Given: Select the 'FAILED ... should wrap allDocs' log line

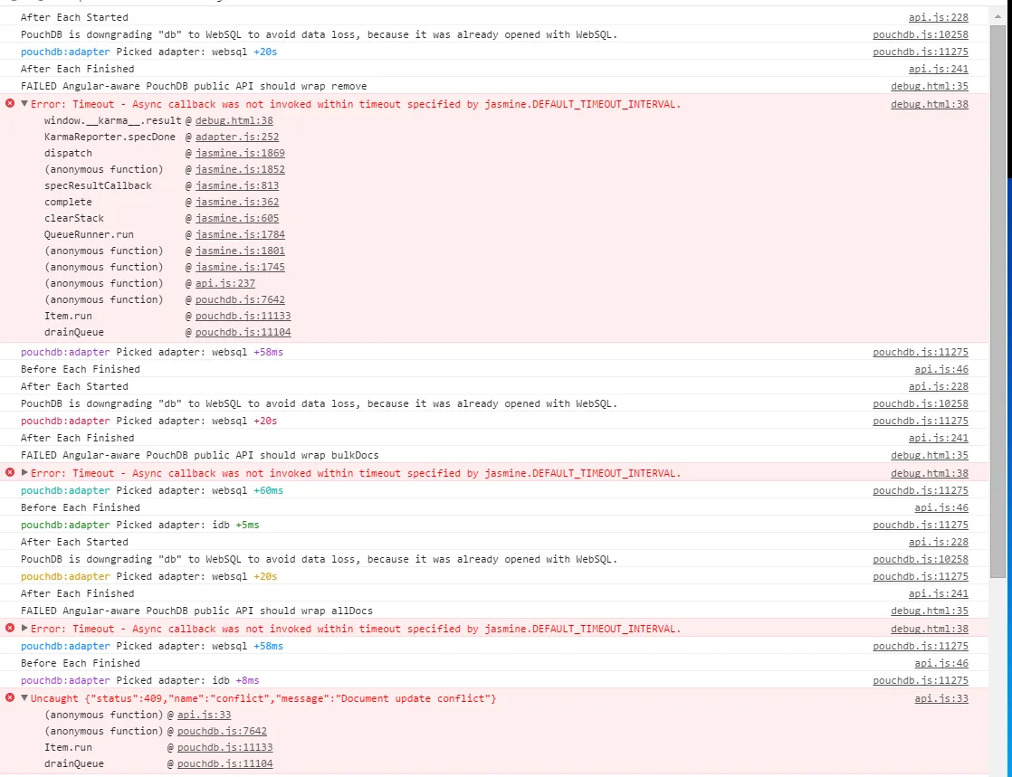Looking at the screenshot, I should pos(196,611).
